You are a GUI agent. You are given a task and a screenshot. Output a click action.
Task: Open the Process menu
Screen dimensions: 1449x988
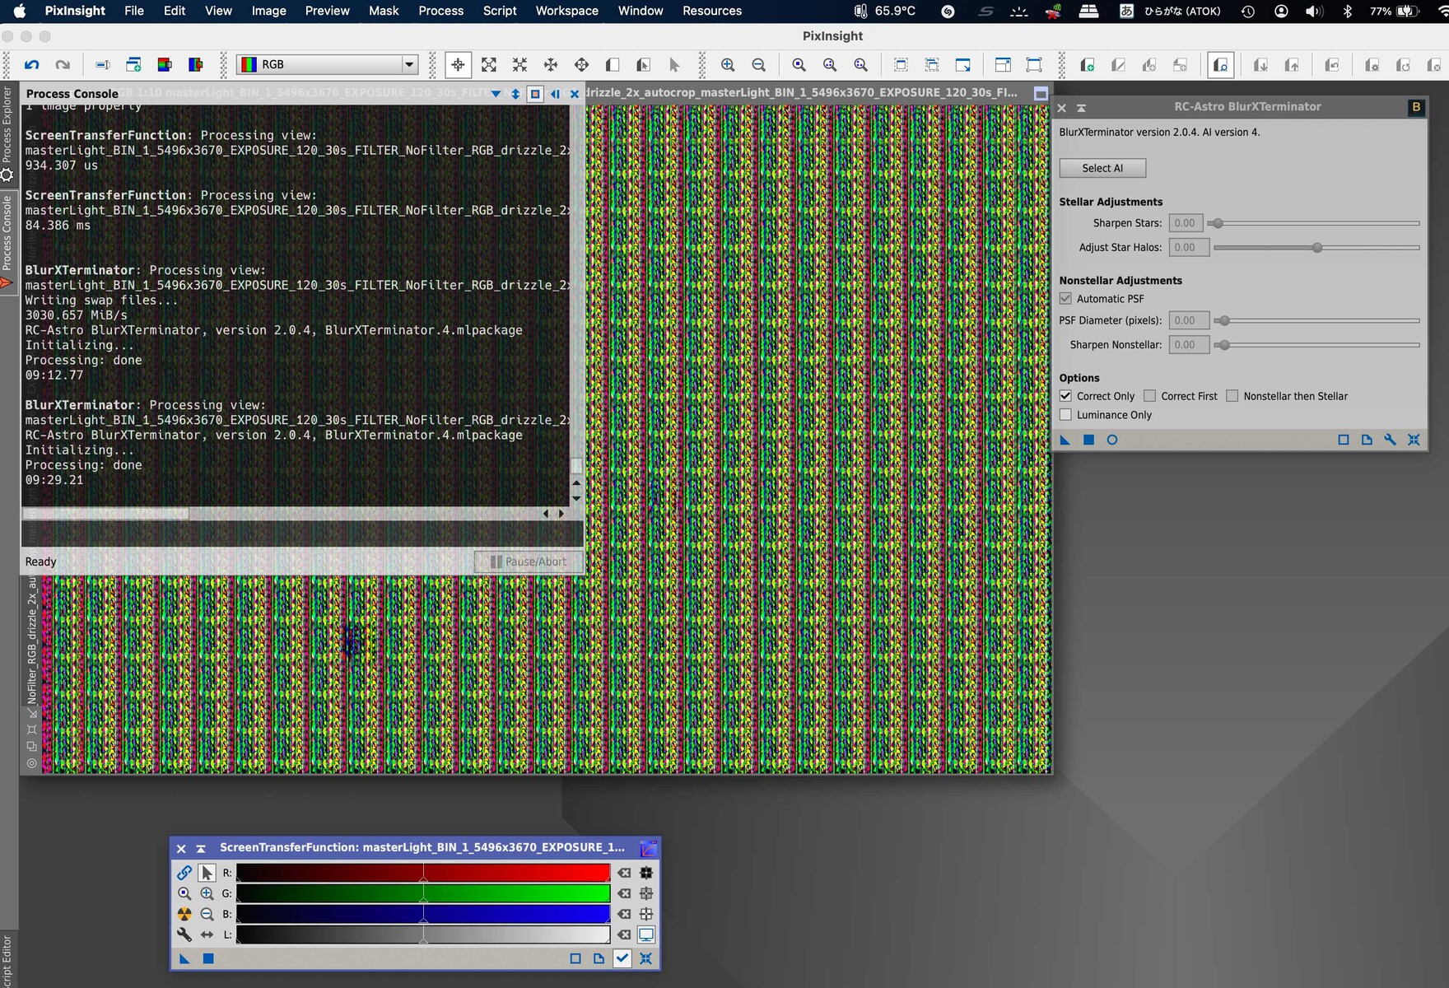tap(440, 11)
